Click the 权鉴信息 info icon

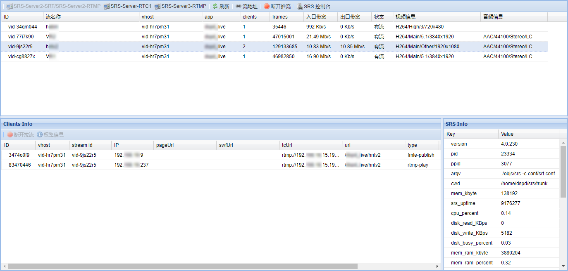pyautogui.click(x=40, y=134)
